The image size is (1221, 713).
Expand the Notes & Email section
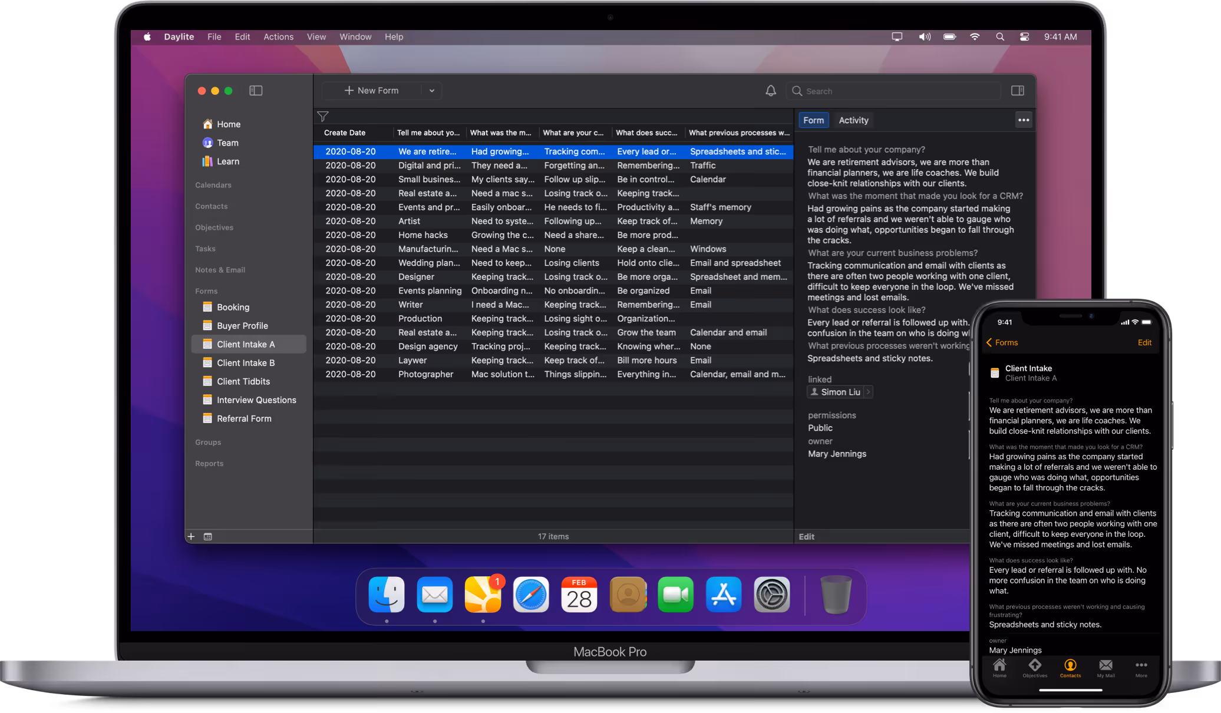(x=220, y=270)
